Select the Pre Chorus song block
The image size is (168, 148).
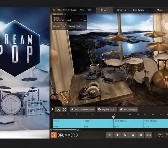(128, 124)
